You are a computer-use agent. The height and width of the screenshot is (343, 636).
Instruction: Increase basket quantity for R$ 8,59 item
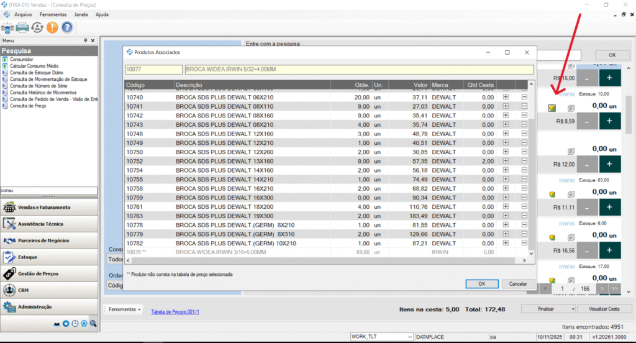coord(609,122)
